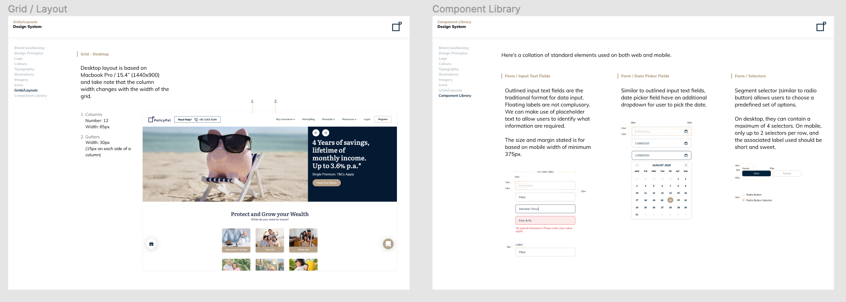
Task: Click the AUGUST 2020 calendar title
Action: [x=661, y=165]
